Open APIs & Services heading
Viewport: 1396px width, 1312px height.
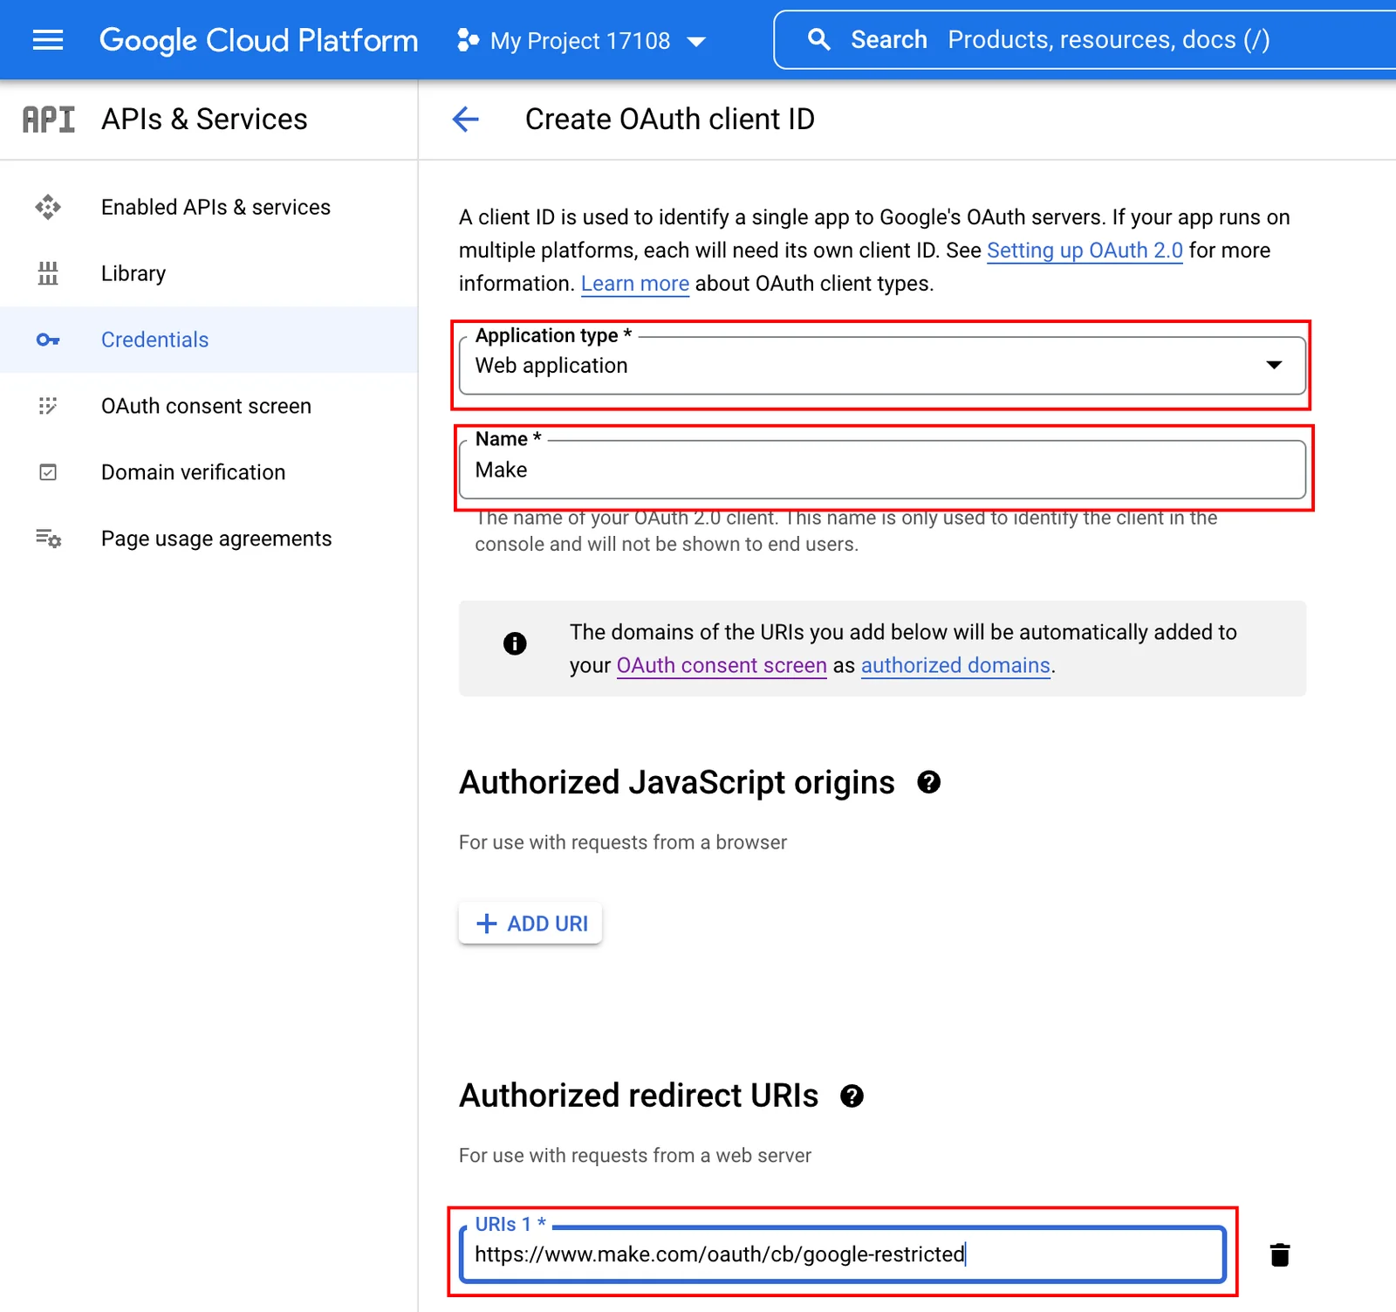point(204,120)
